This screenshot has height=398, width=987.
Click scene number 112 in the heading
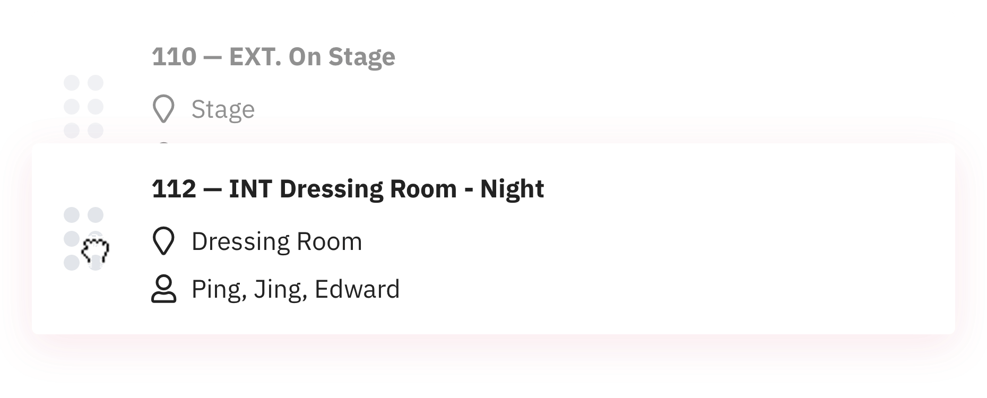(174, 189)
